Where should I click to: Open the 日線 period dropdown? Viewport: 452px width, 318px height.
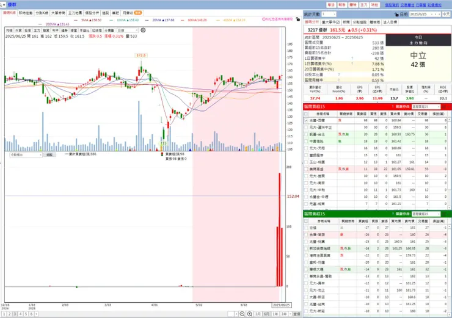pos(128,31)
